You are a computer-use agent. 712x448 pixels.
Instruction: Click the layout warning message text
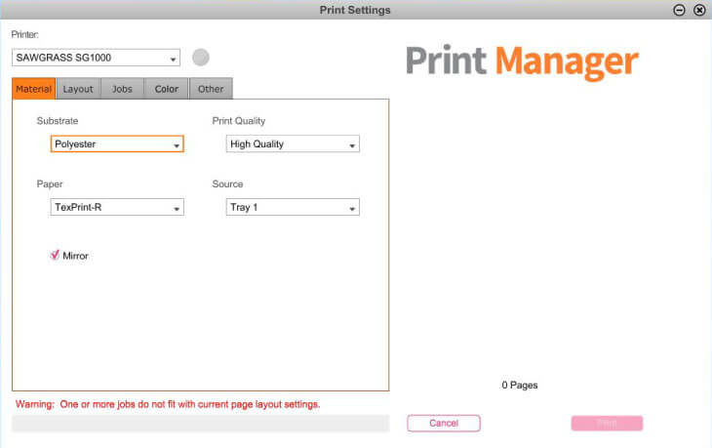pyautogui.click(x=168, y=404)
